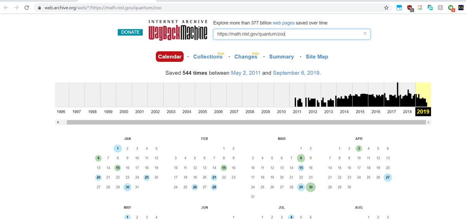This screenshot has width=466, height=219.
Task: Open the January 6 snapshot
Action: click(x=99, y=158)
